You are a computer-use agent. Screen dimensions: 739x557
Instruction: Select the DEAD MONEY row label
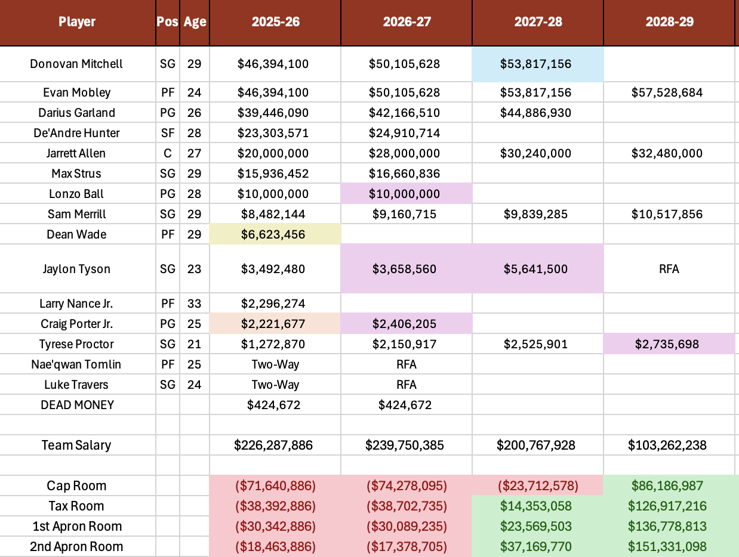pyautogui.click(x=77, y=405)
